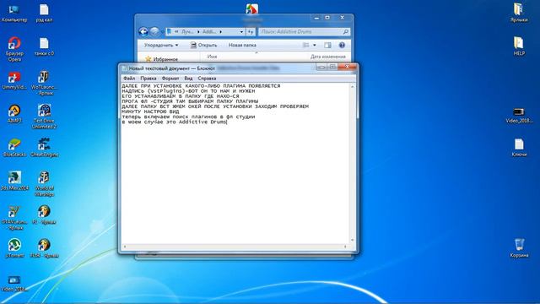Sort by the Имя column in Explorer
The width and height of the screenshot is (540, 304).
212,57
